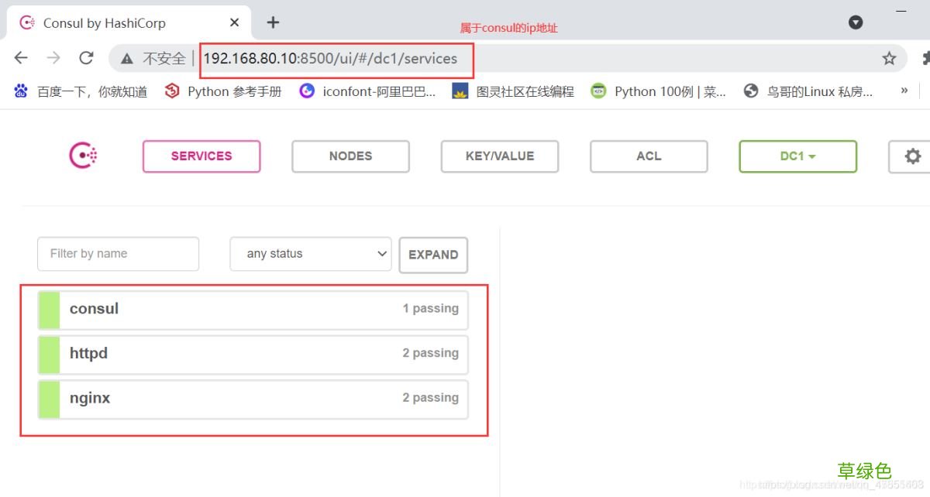Open Python reference manual bookmark
The width and height of the screenshot is (930, 497).
click(223, 91)
